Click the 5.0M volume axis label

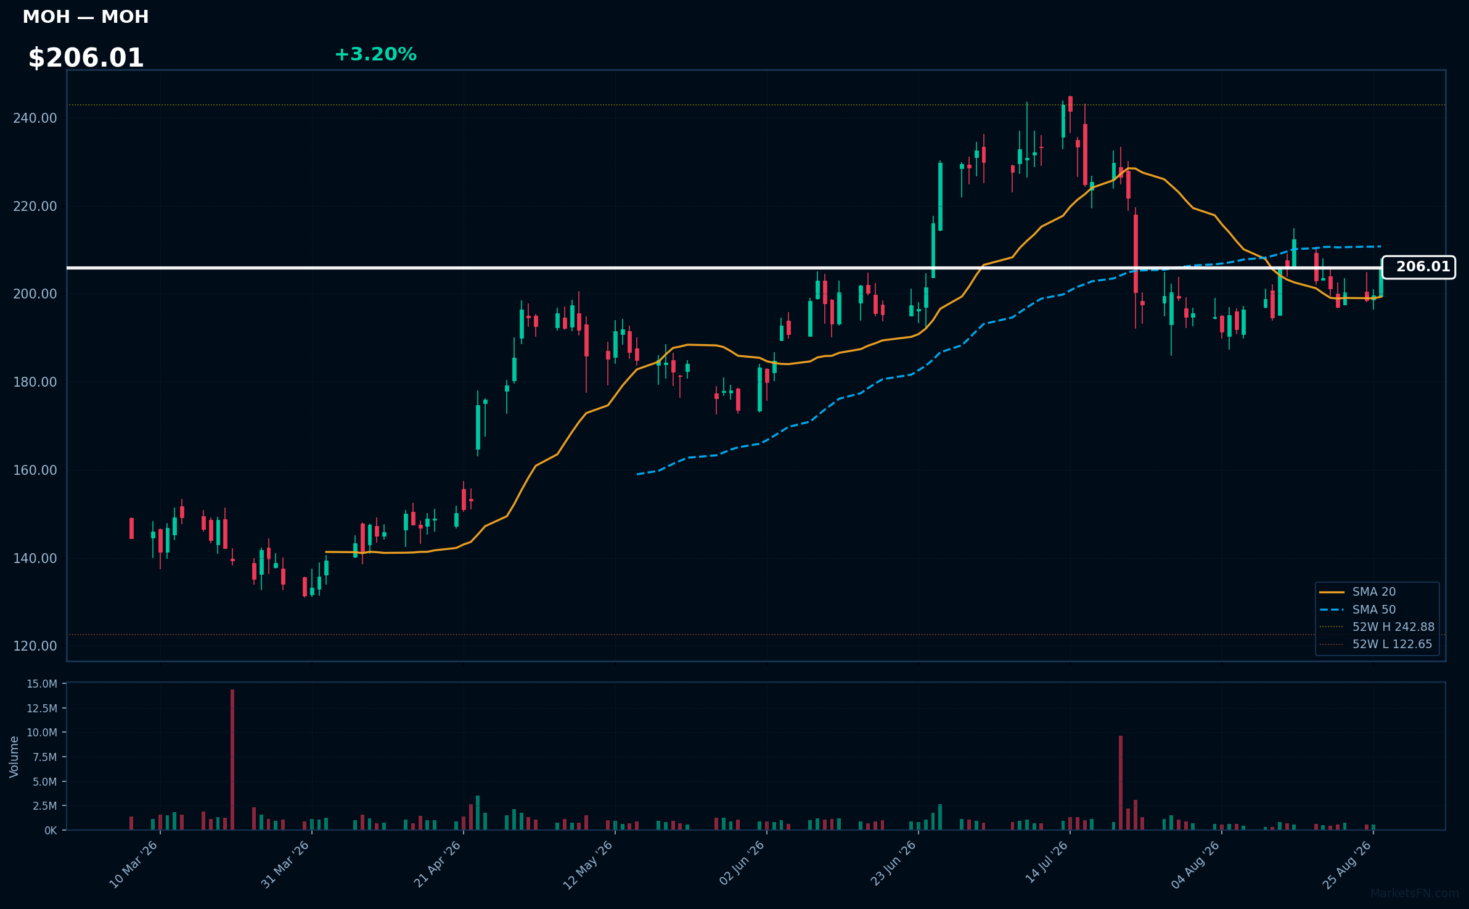click(x=44, y=782)
